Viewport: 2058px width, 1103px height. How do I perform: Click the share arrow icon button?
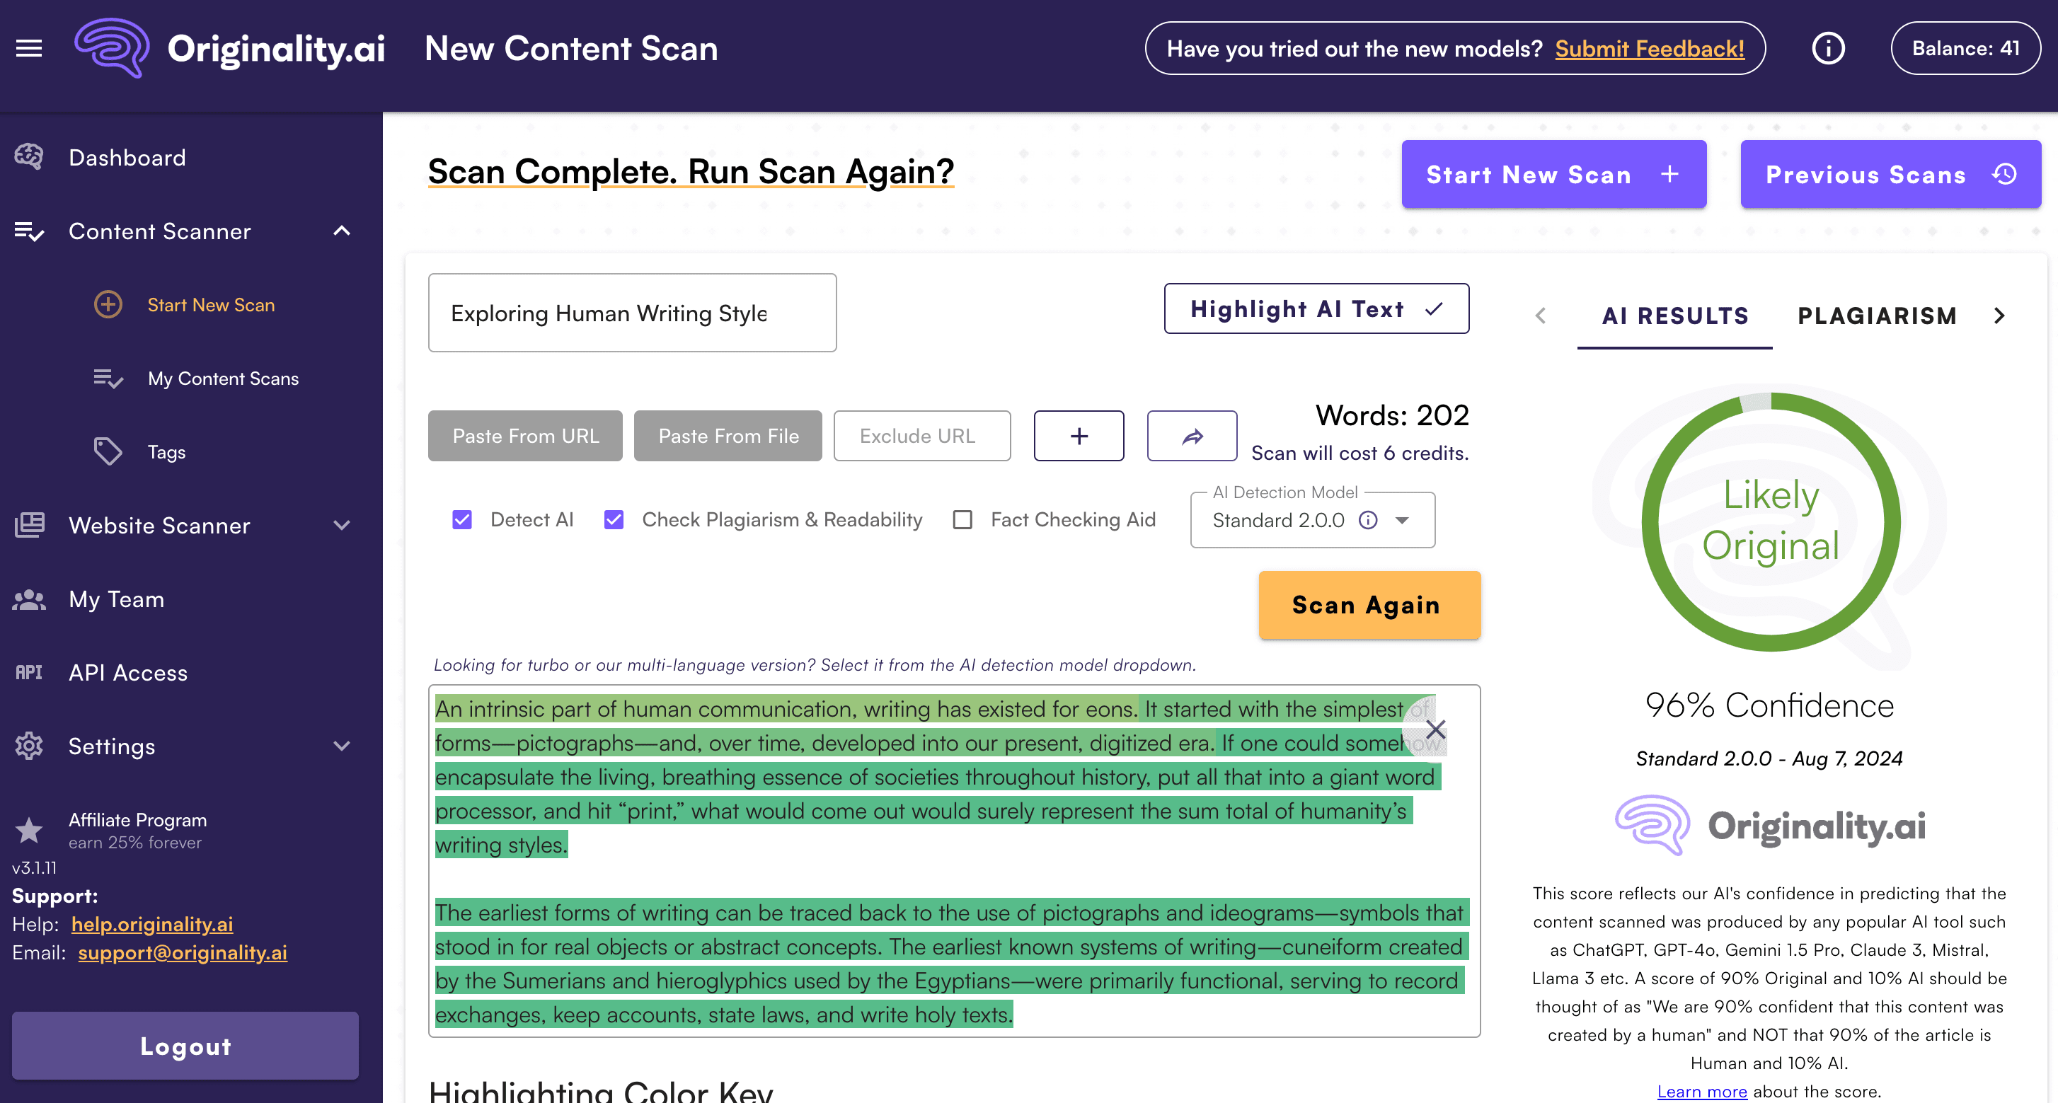[x=1191, y=436]
